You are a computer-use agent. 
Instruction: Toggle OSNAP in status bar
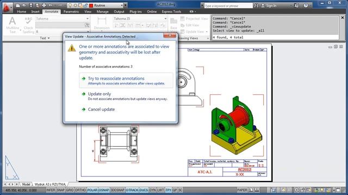pyautogui.click(x=104, y=190)
